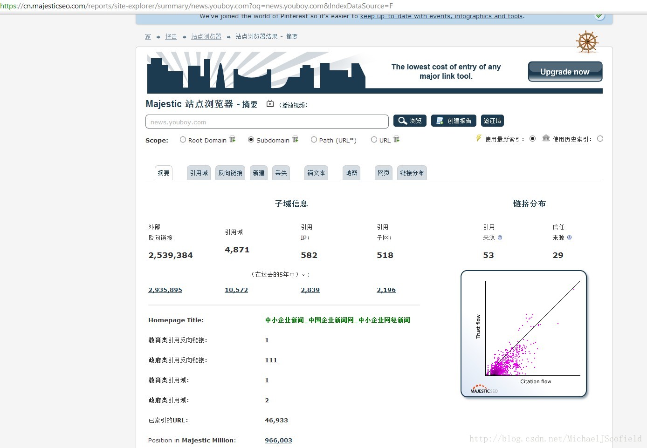Click the city skyline banner image
The image size is (647, 448).
click(256, 72)
